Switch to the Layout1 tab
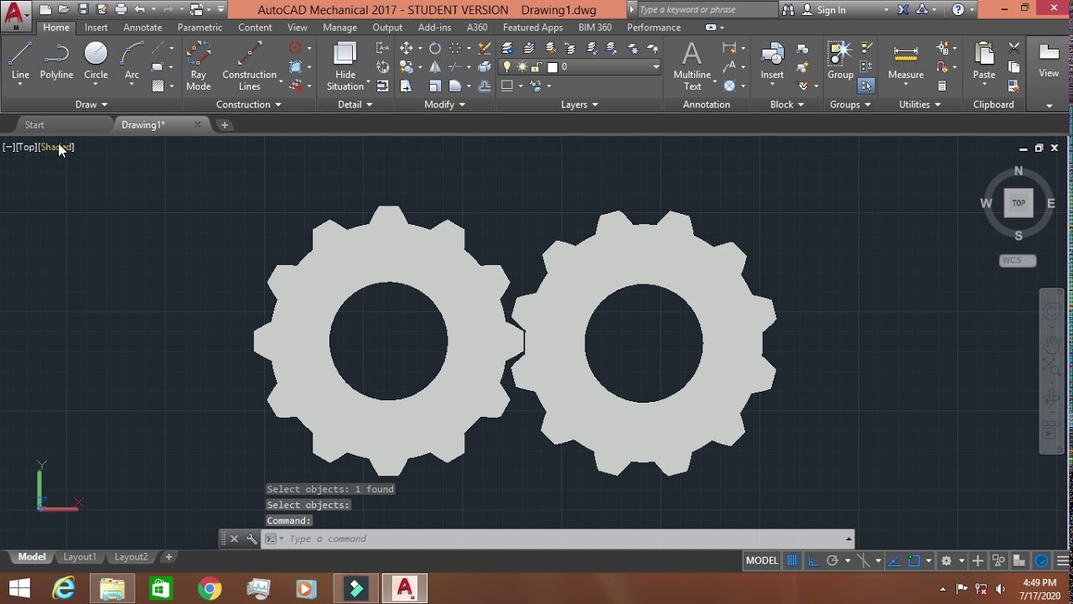The image size is (1073, 604). coord(80,557)
